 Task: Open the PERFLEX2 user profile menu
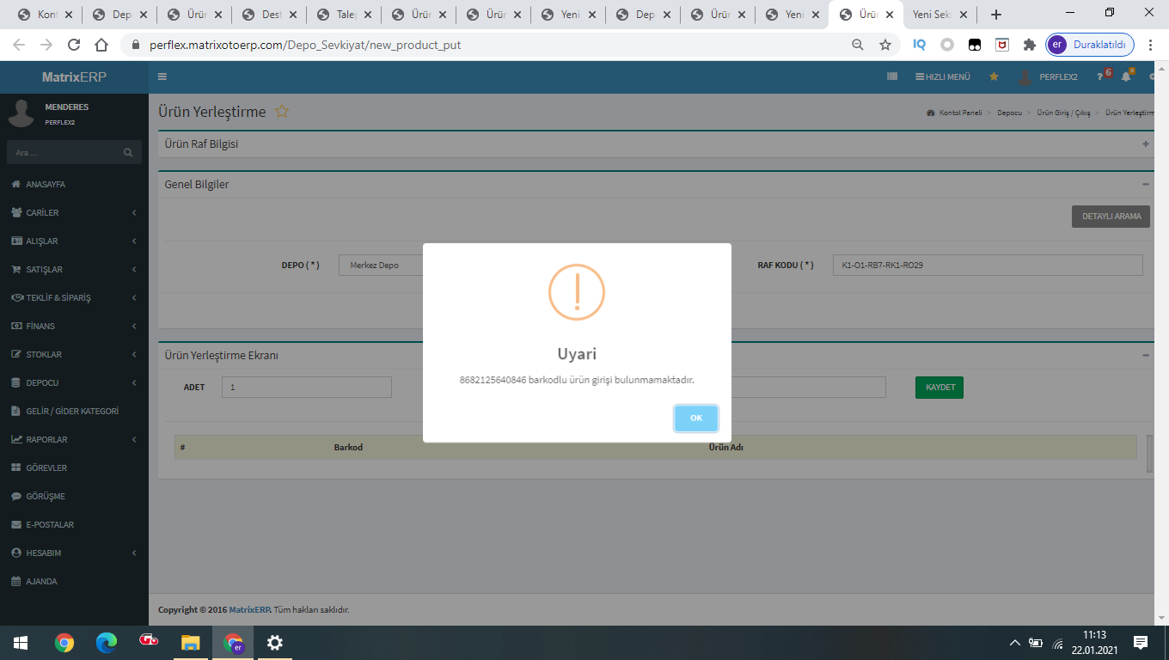click(1049, 76)
